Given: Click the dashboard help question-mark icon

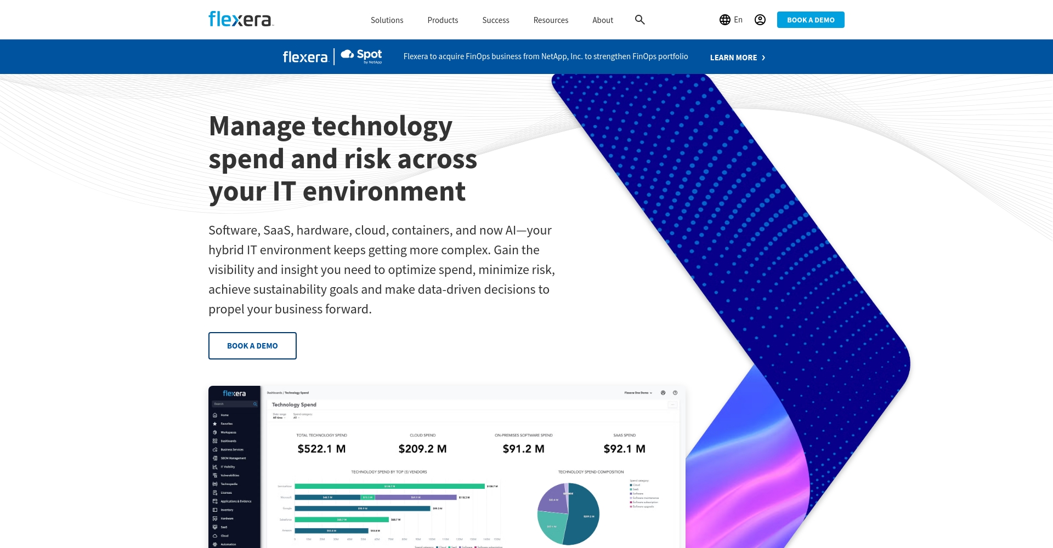Looking at the screenshot, I should click(x=675, y=392).
